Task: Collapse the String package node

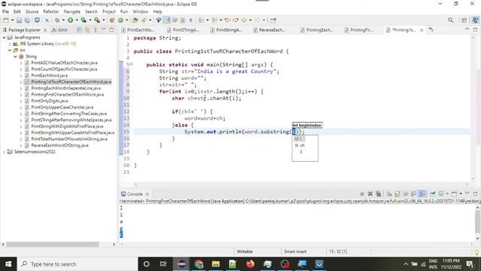Action: (15, 56)
